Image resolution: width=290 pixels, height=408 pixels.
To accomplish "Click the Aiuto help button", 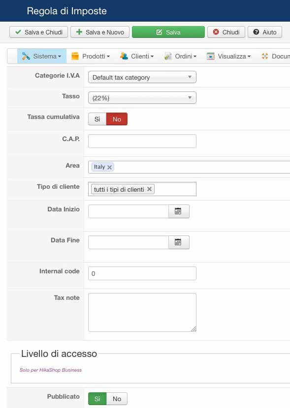I will (x=265, y=32).
